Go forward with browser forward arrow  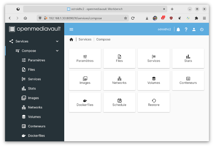tap(17, 18)
